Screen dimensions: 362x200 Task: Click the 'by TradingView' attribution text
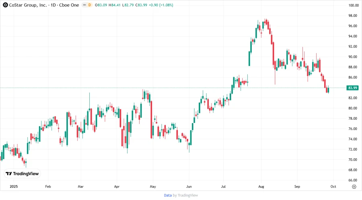(185, 195)
